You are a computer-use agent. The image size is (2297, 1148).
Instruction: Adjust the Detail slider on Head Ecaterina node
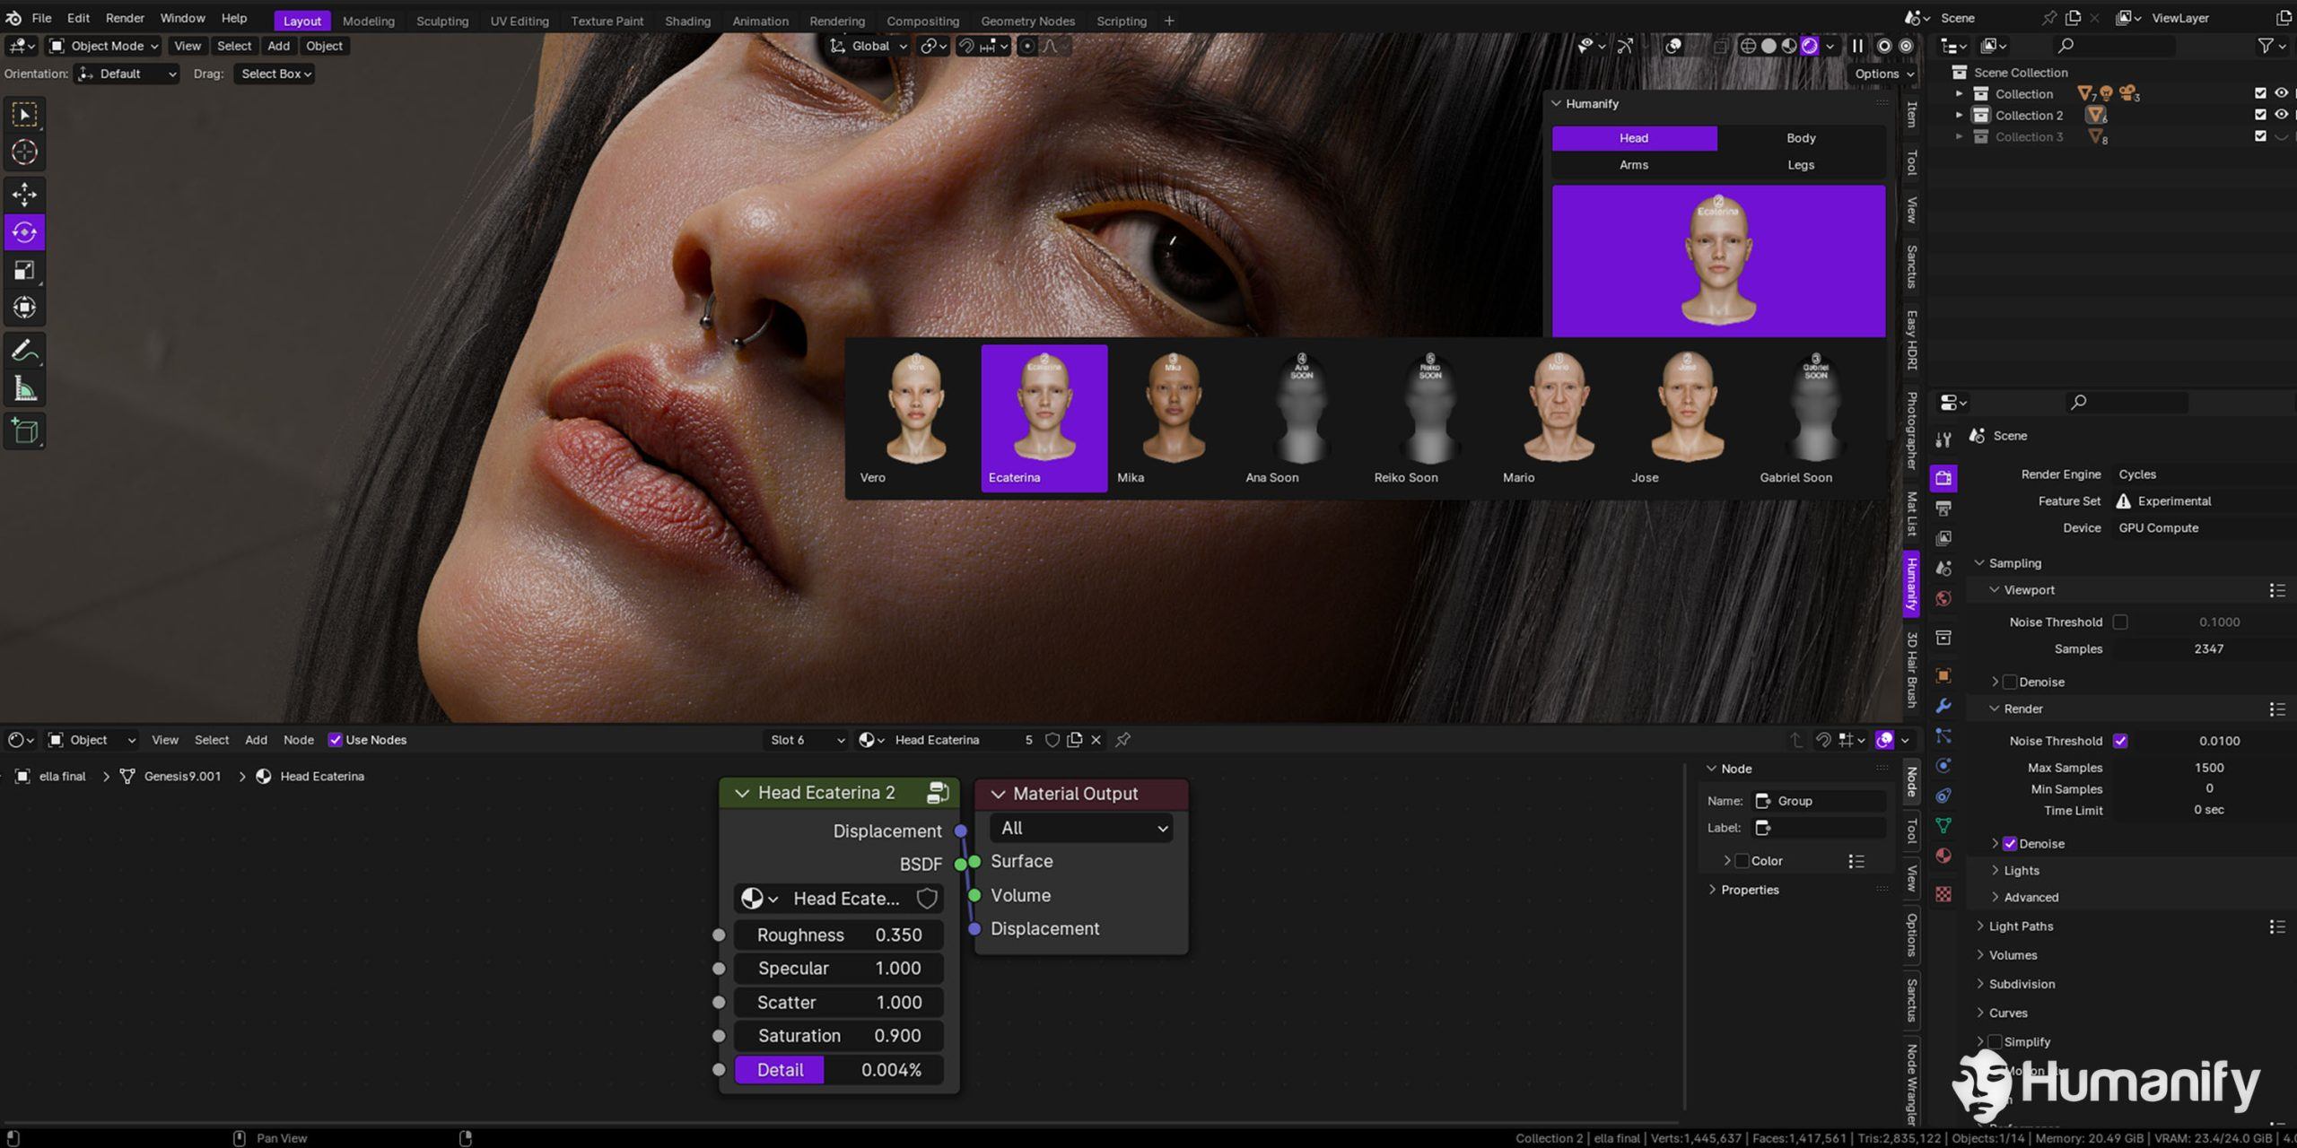[x=839, y=1070]
